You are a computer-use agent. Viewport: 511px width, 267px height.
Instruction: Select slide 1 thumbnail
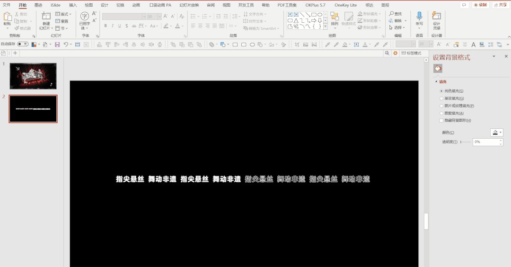(33, 76)
